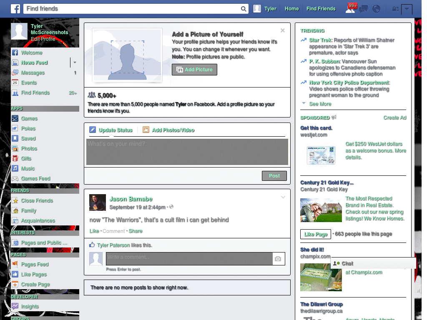This screenshot has height=320, width=427.
Task: Like Jason Barnabe's post
Action: [94, 230]
